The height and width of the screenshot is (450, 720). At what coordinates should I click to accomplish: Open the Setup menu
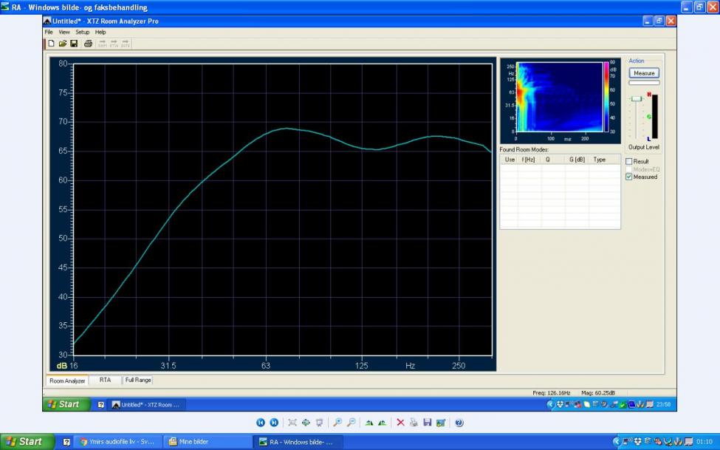(x=82, y=33)
